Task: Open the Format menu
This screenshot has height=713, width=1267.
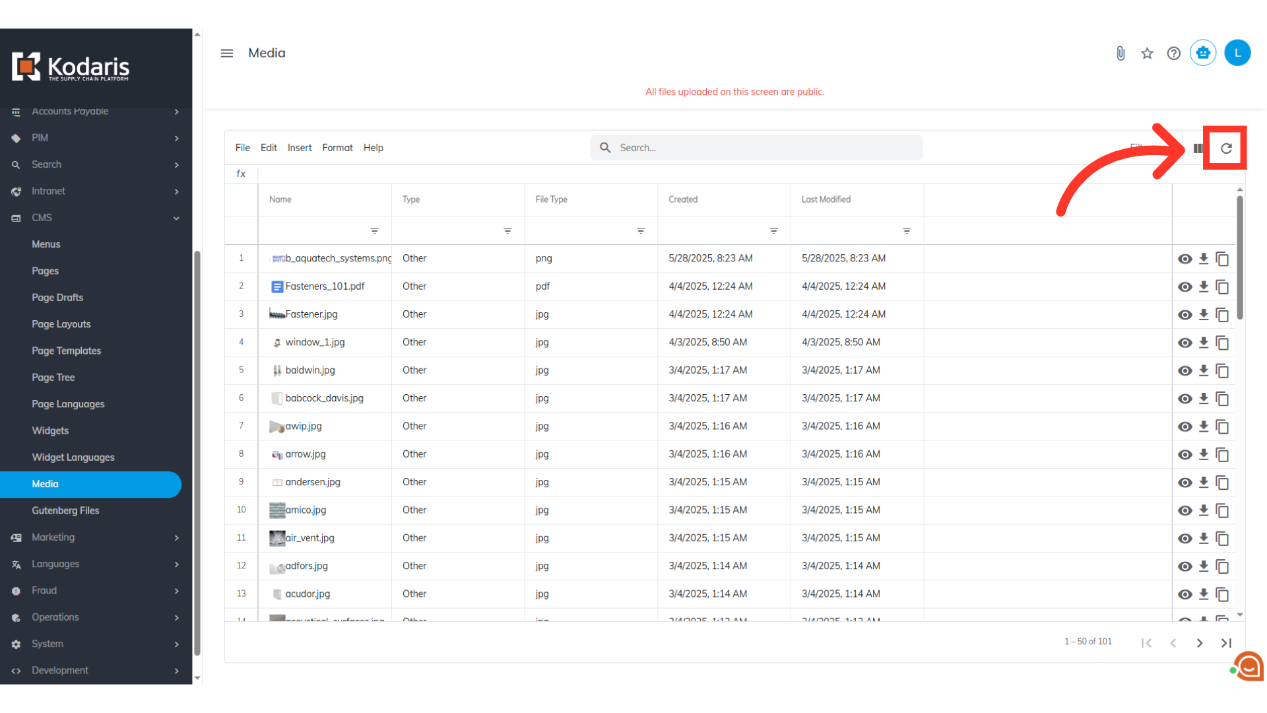Action: coord(337,148)
